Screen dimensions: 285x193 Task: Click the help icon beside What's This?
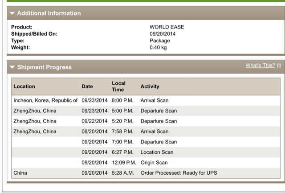tap(279, 66)
